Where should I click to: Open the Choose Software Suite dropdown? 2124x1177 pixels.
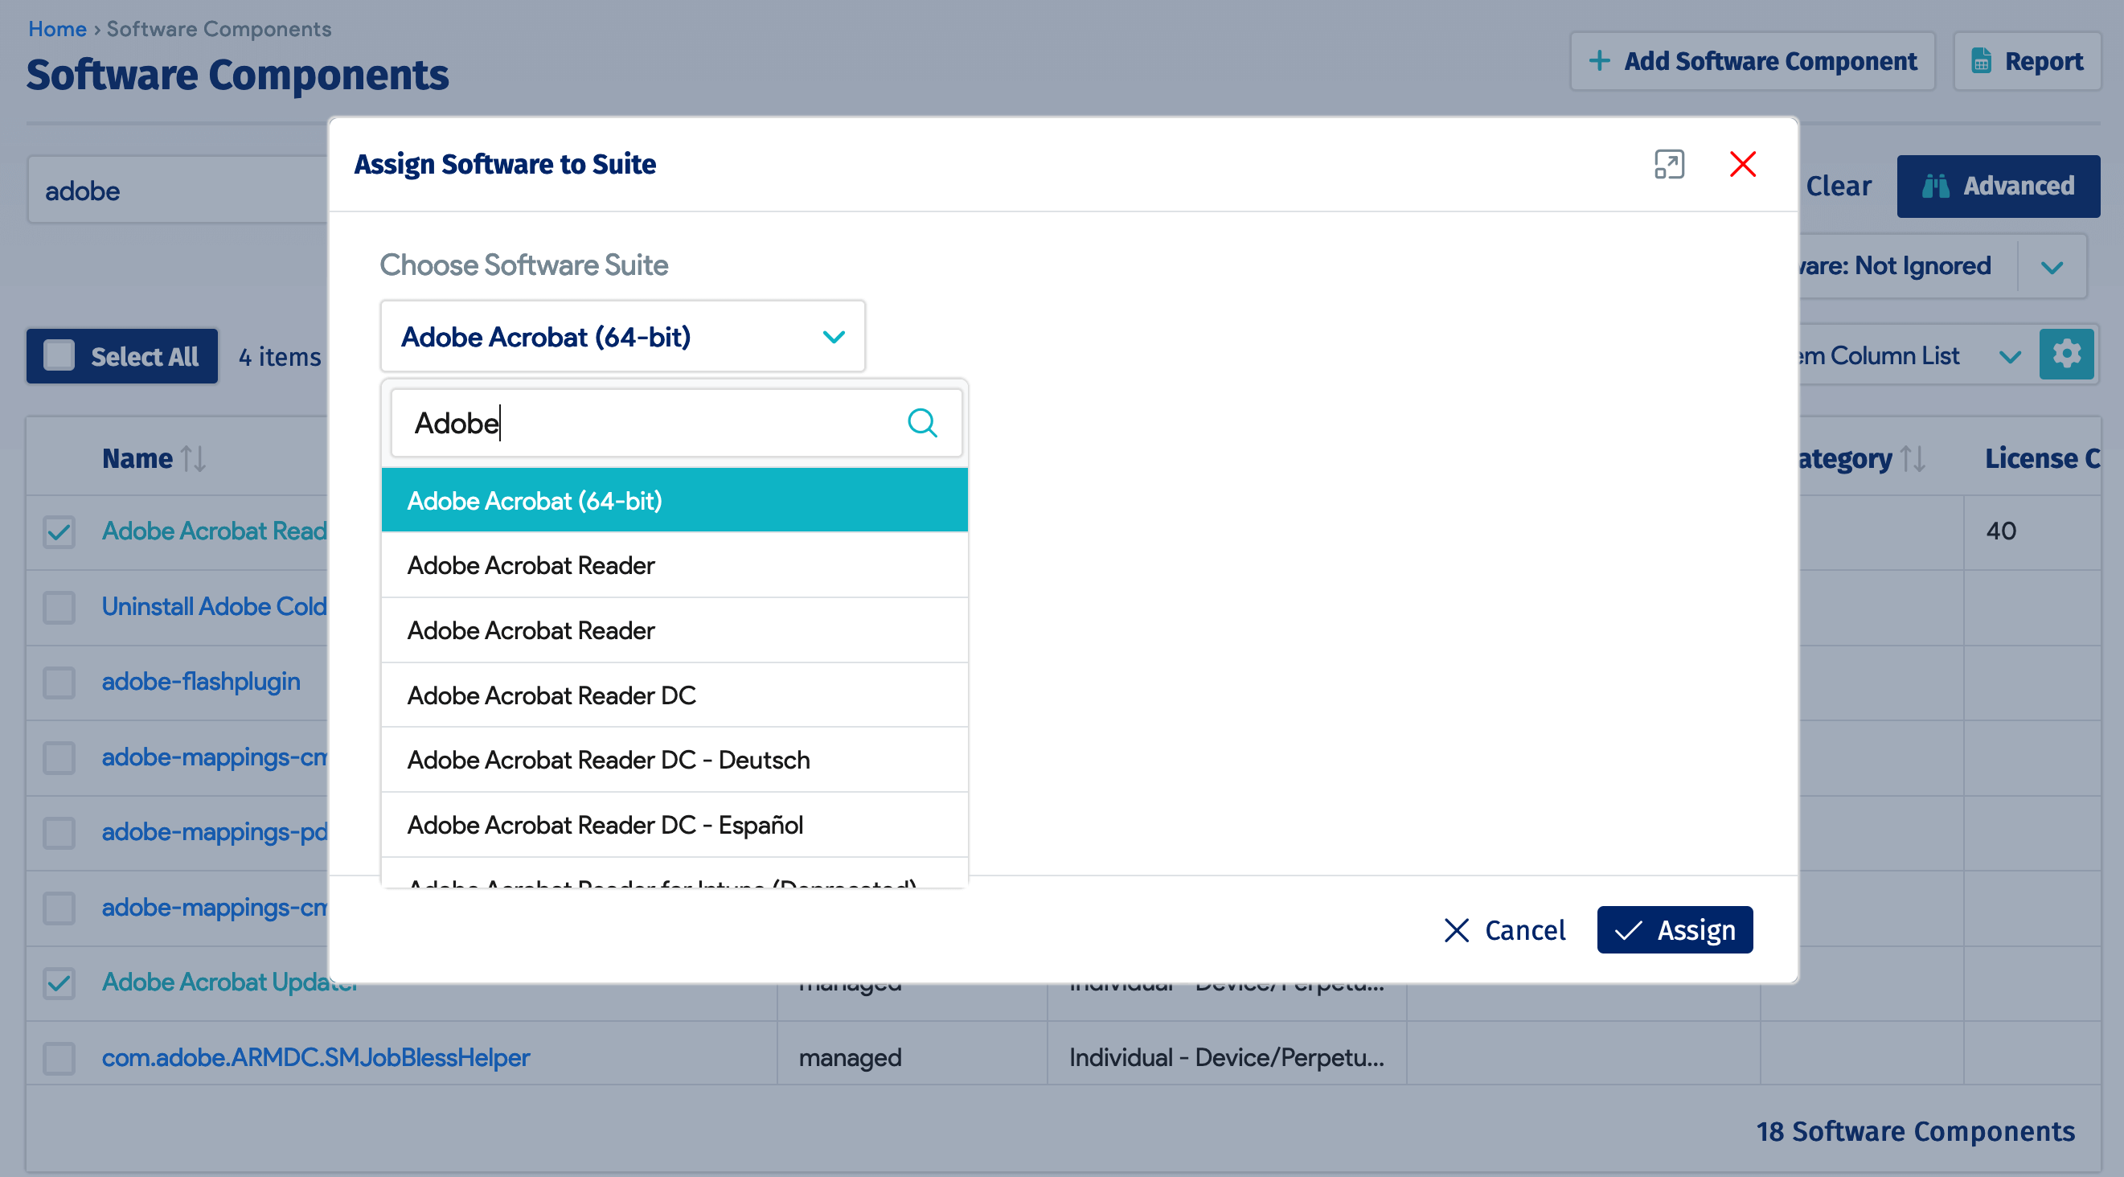click(x=834, y=337)
